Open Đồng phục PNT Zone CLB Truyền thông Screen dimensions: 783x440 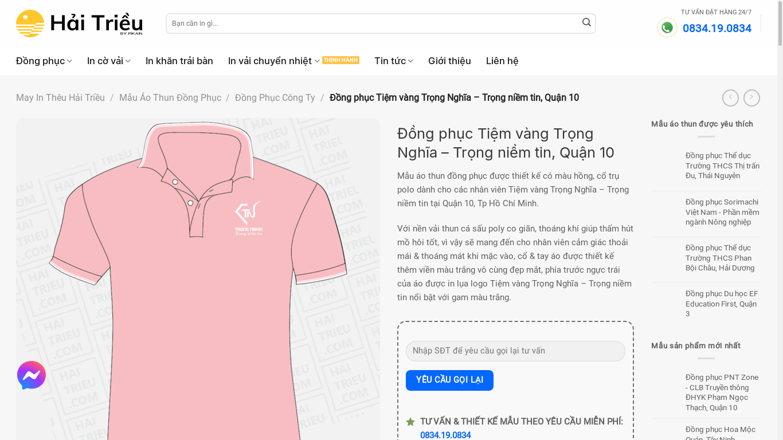tap(722, 392)
